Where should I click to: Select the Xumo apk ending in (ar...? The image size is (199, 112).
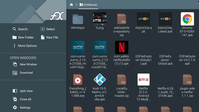pyautogui.click(x=78, y=47)
